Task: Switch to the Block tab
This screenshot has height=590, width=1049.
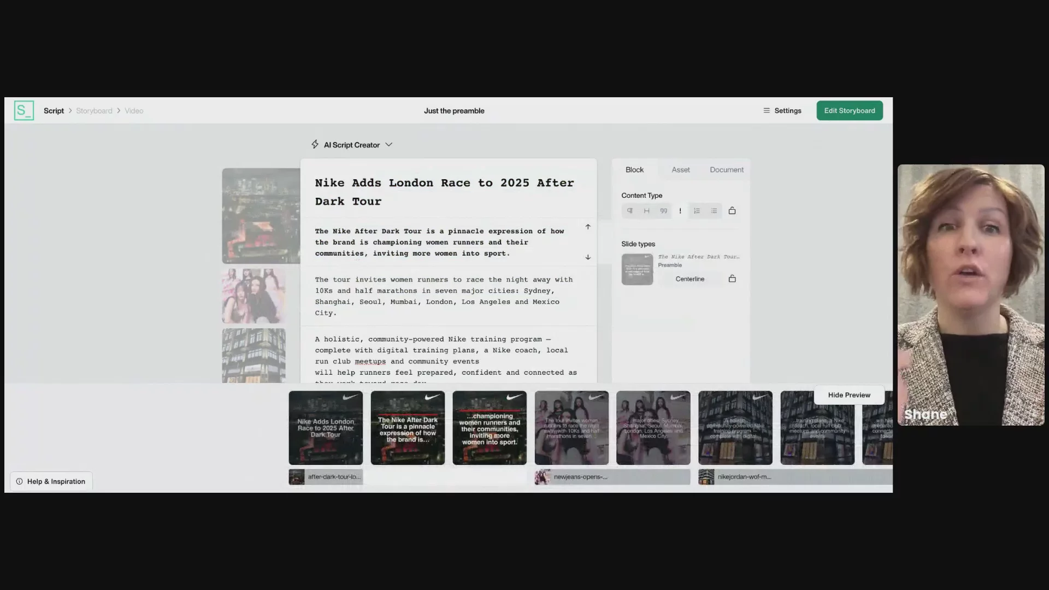Action: pyautogui.click(x=634, y=170)
